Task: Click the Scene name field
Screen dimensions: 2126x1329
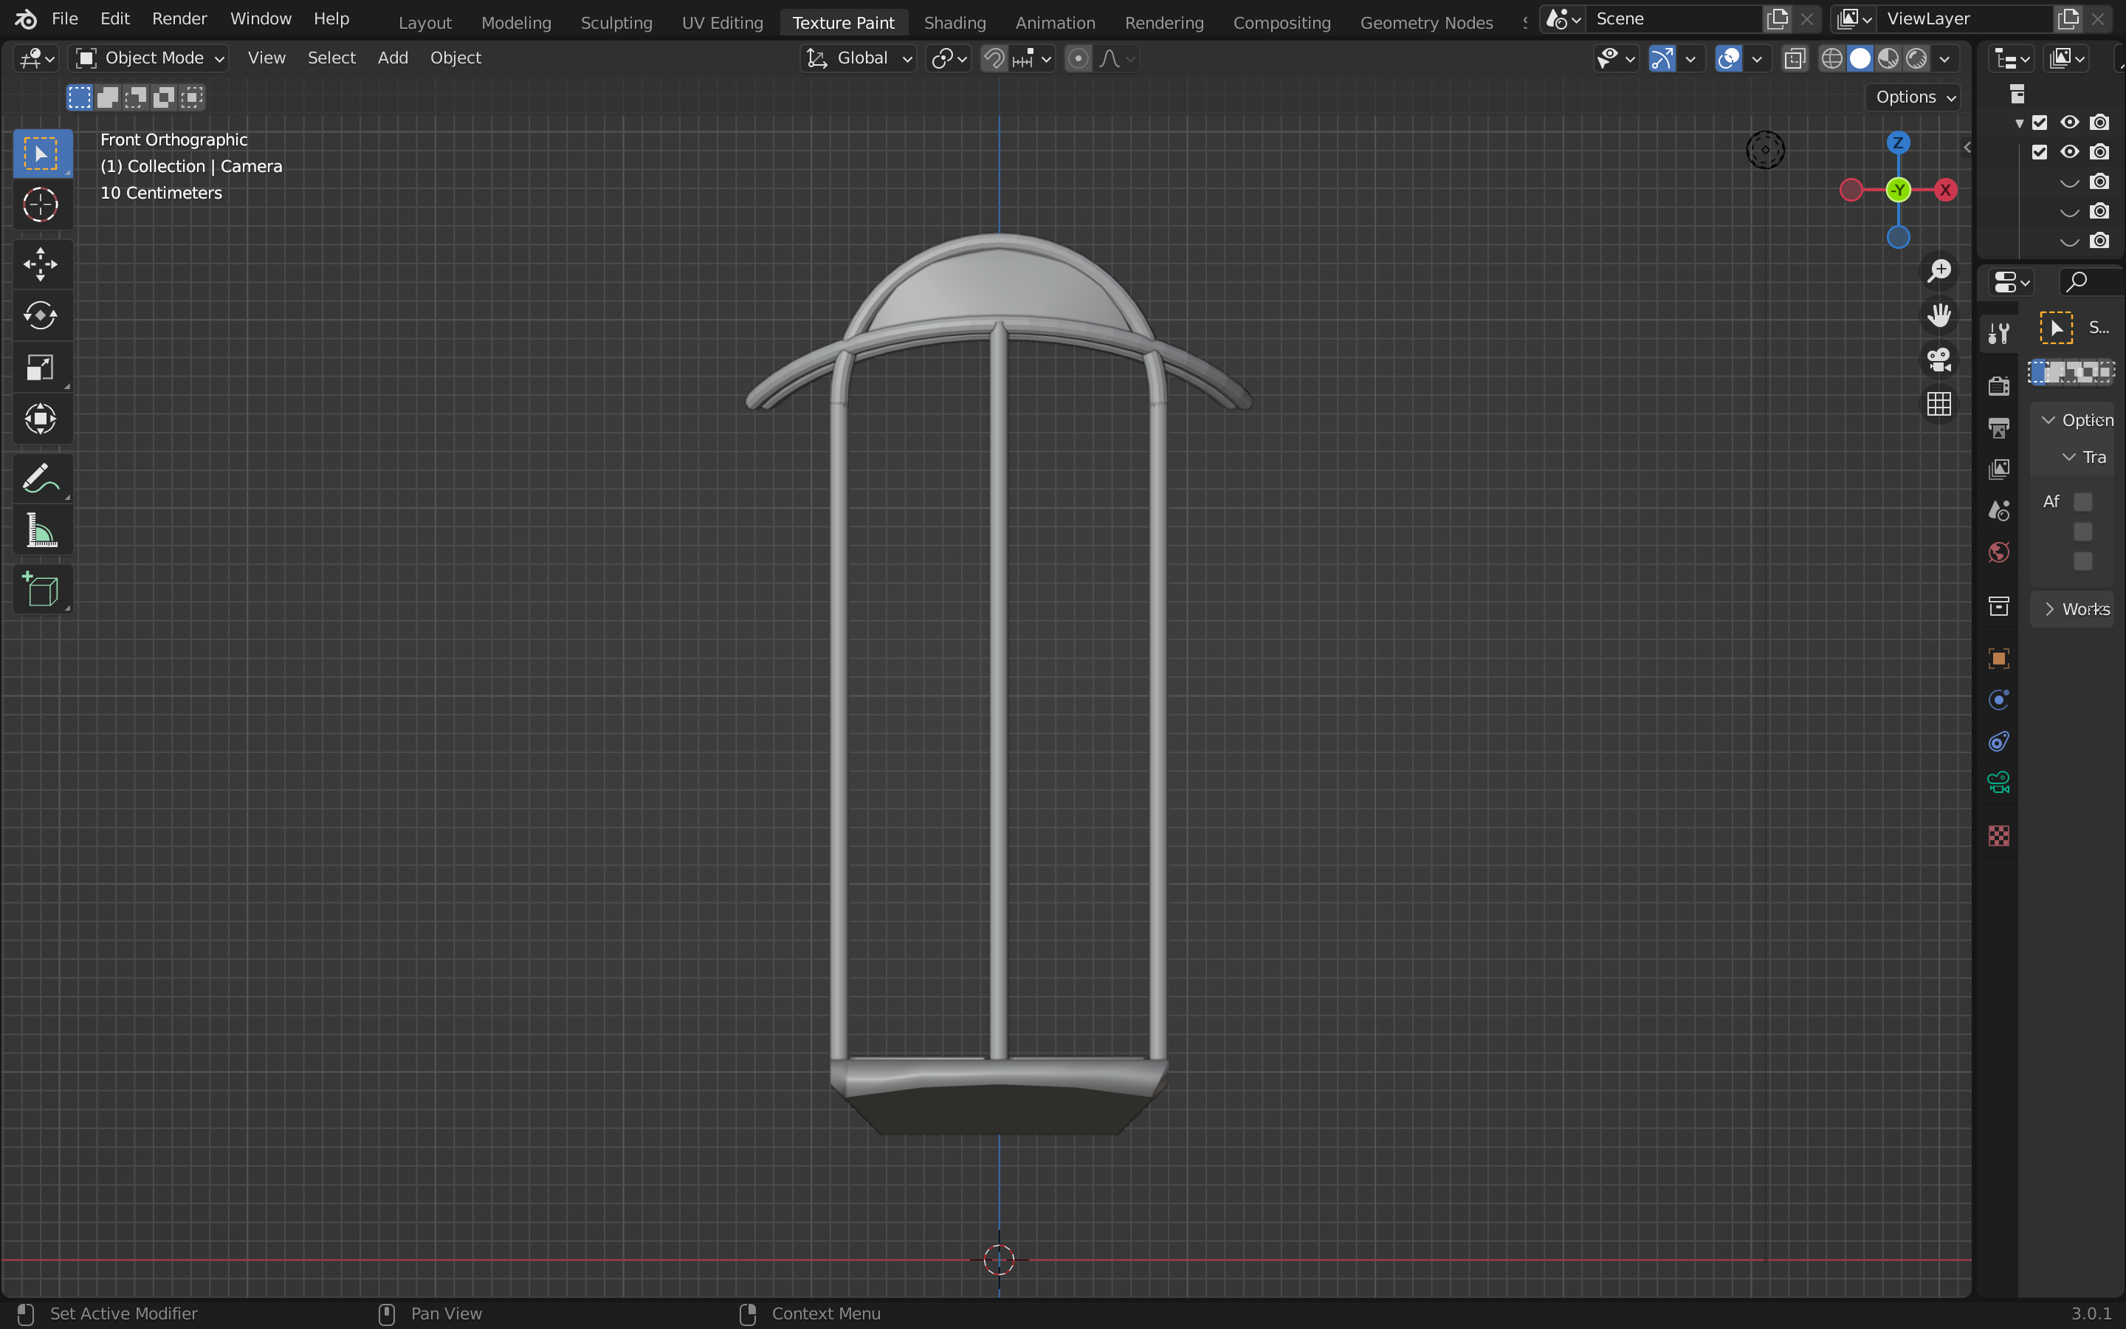Action: tap(1673, 18)
